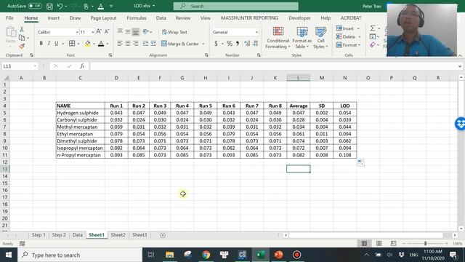Click the Orientation icon
Viewport: 465px width, 262px height.
(145, 31)
